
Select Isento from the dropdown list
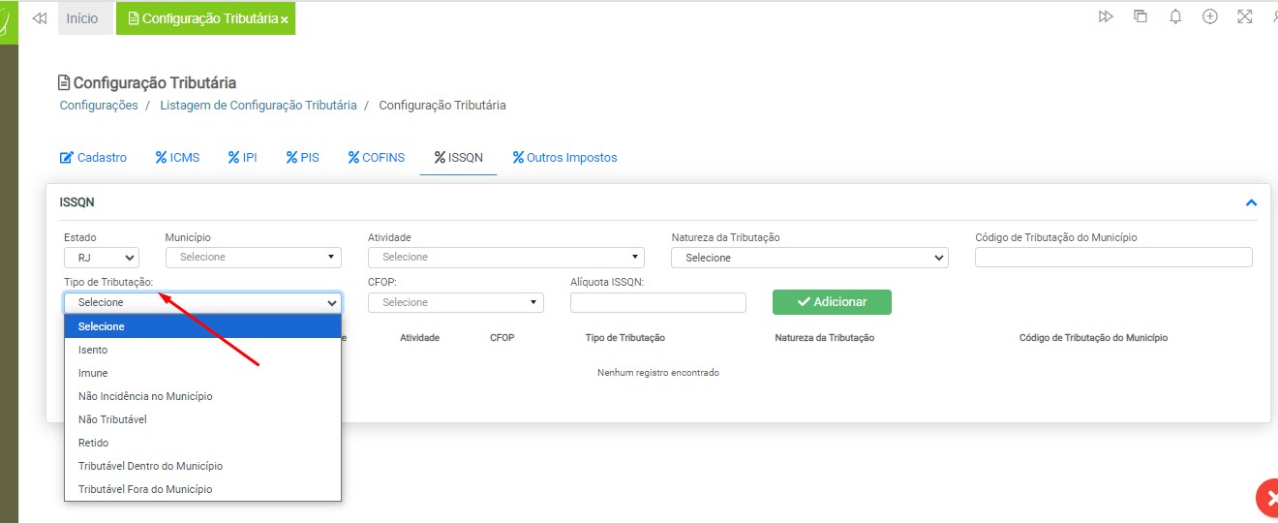pos(93,350)
